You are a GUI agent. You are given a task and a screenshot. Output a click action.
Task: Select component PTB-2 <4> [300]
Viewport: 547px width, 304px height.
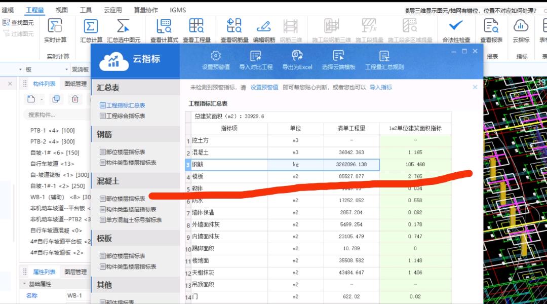(x=52, y=142)
